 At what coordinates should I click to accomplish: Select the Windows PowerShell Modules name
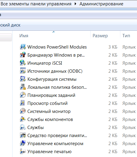pos(57,47)
